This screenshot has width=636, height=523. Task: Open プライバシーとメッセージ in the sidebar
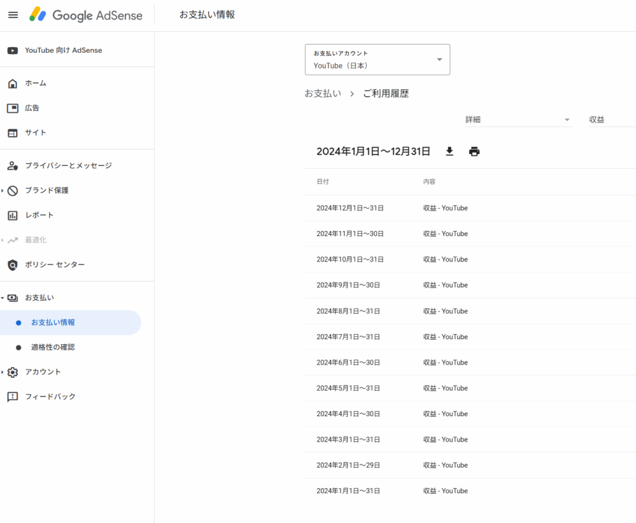click(68, 166)
